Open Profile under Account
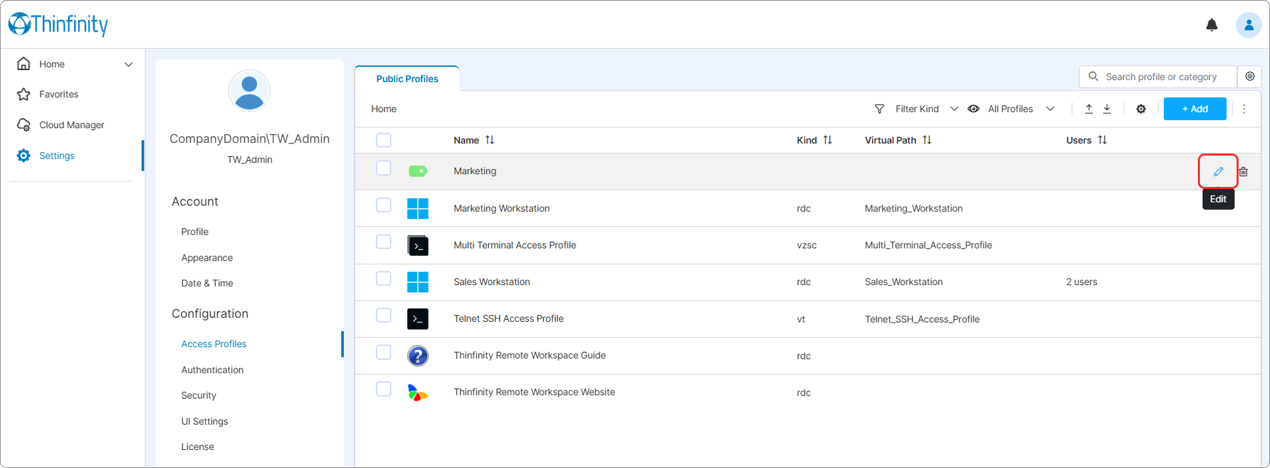The height and width of the screenshot is (468, 1270). [x=195, y=232]
